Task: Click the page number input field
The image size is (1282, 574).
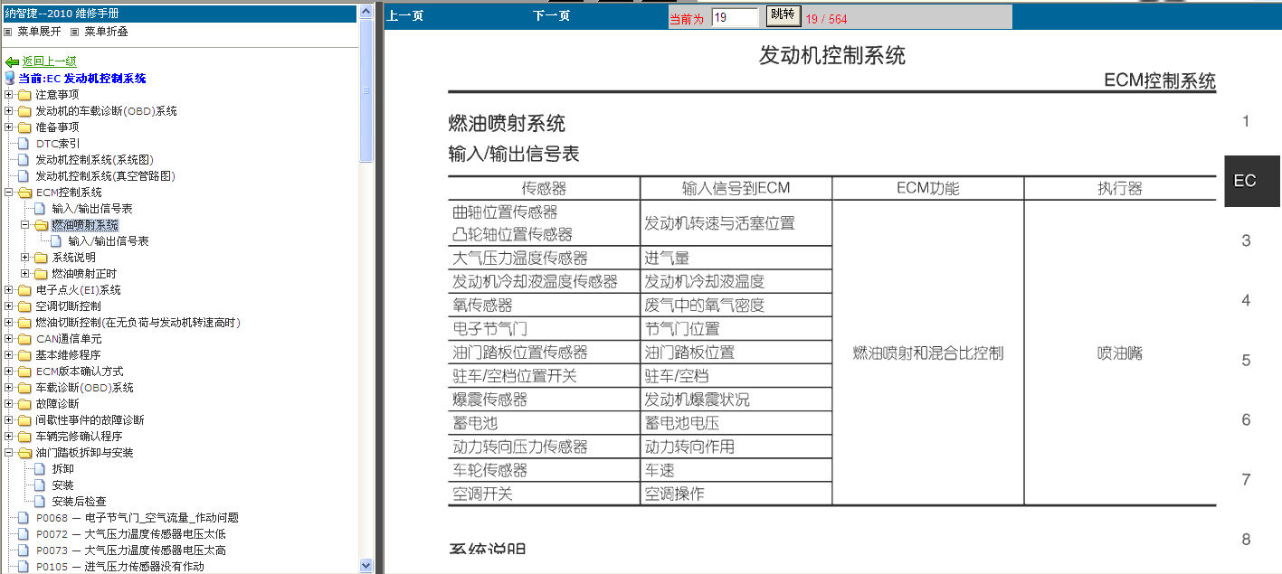Action: pyautogui.click(x=735, y=17)
